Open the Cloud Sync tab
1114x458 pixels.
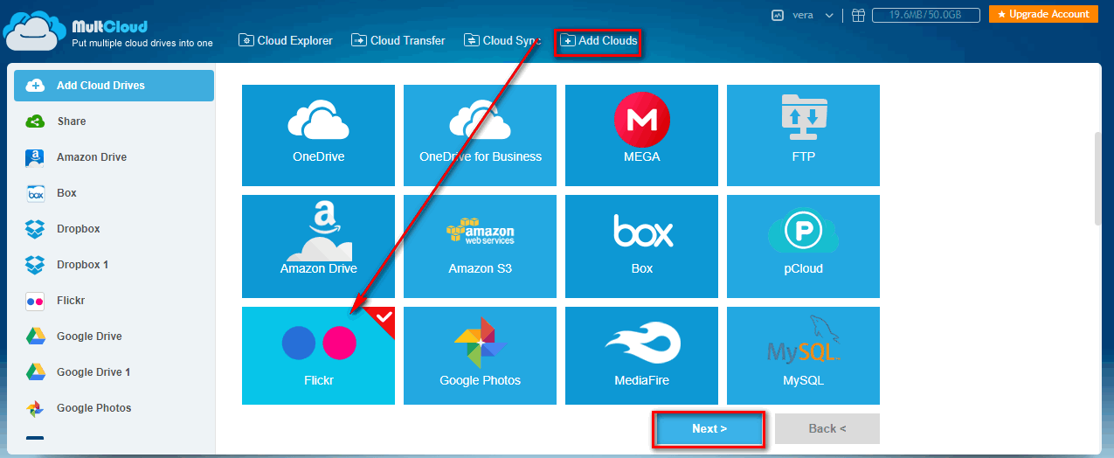(x=502, y=40)
